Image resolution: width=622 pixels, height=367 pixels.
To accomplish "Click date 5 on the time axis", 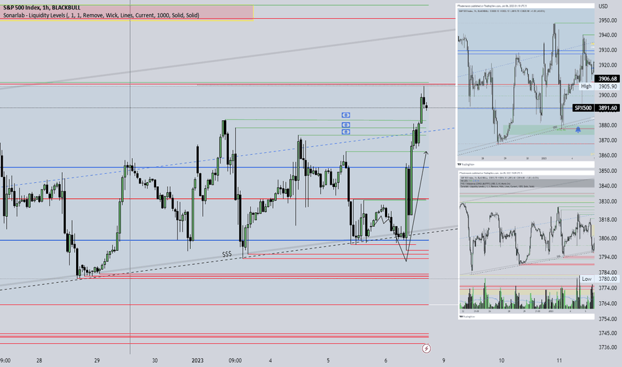I will pyautogui.click(x=328, y=360).
